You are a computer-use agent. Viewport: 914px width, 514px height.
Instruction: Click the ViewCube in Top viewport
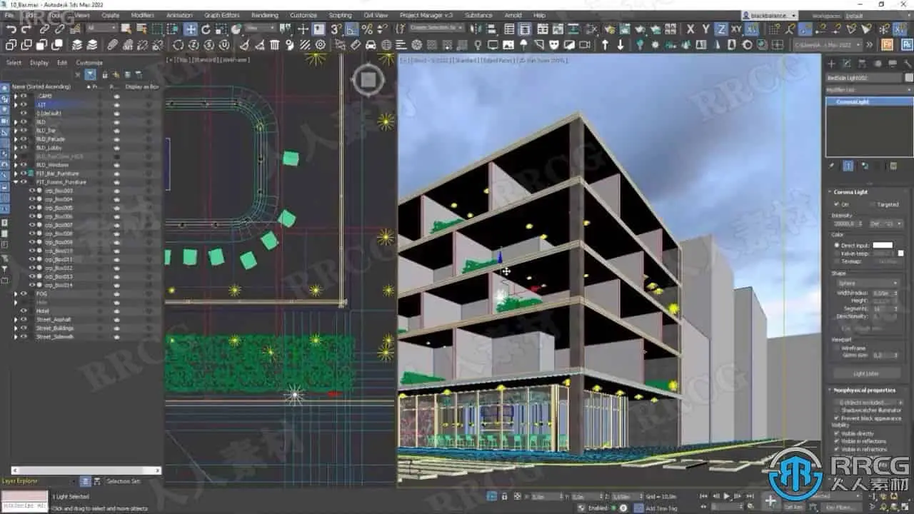(x=368, y=80)
